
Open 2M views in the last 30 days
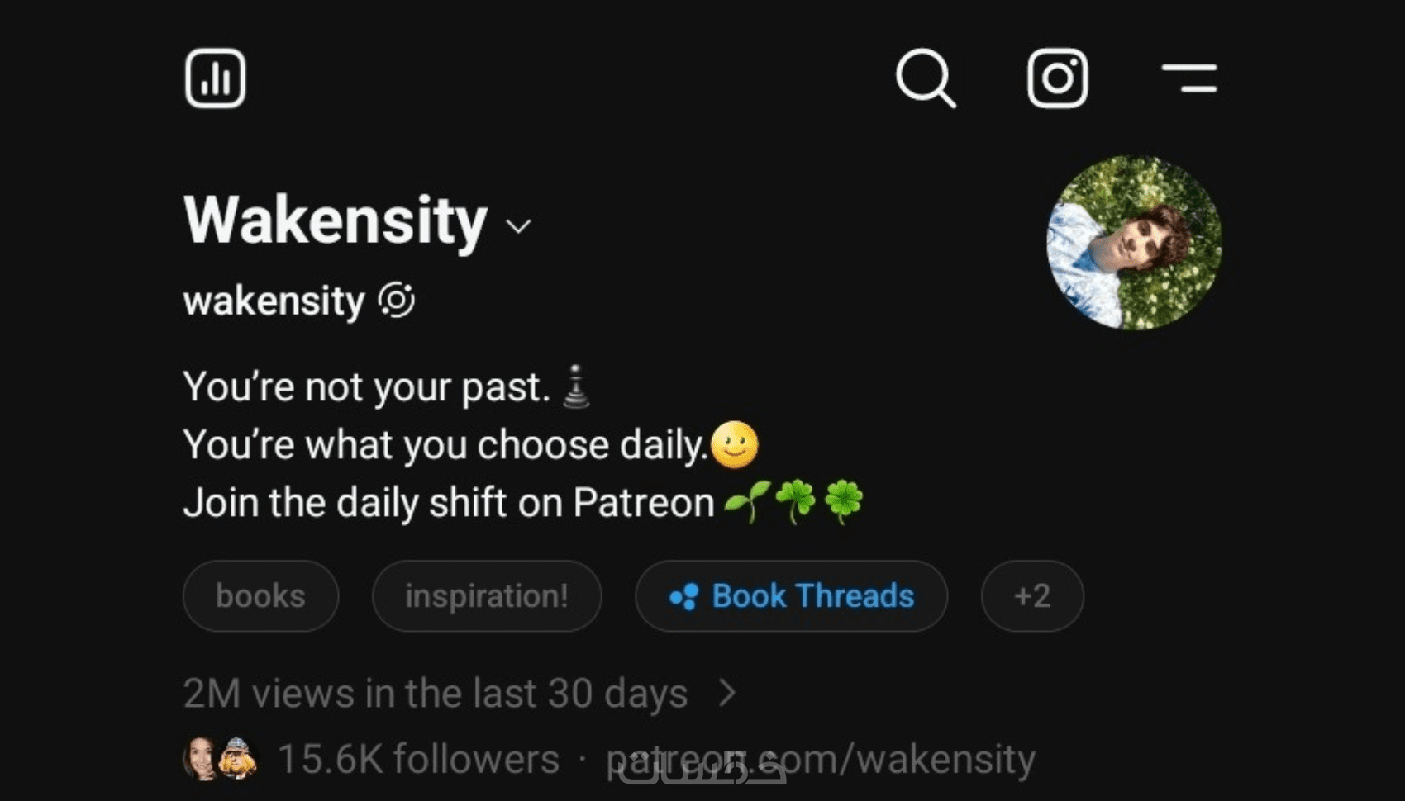pos(436,694)
